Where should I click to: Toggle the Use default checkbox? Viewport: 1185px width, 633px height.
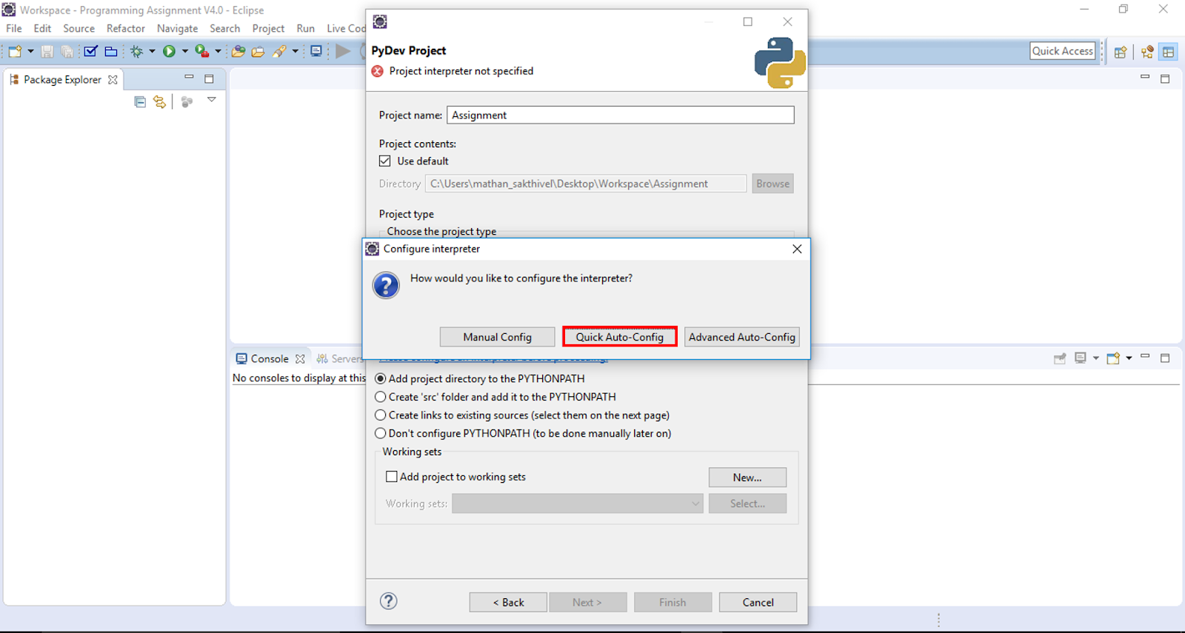[385, 161]
